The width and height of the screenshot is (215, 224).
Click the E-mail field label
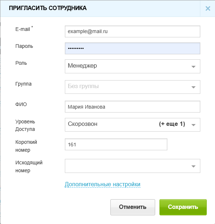pyautogui.click(x=23, y=29)
